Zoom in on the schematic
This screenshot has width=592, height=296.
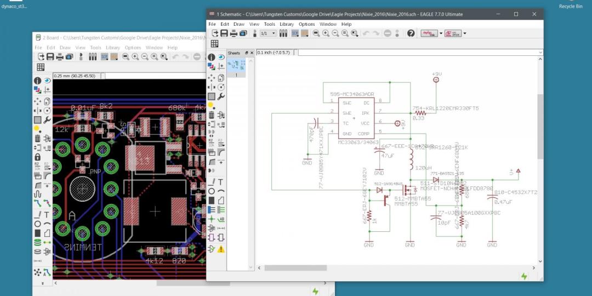click(x=326, y=33)
